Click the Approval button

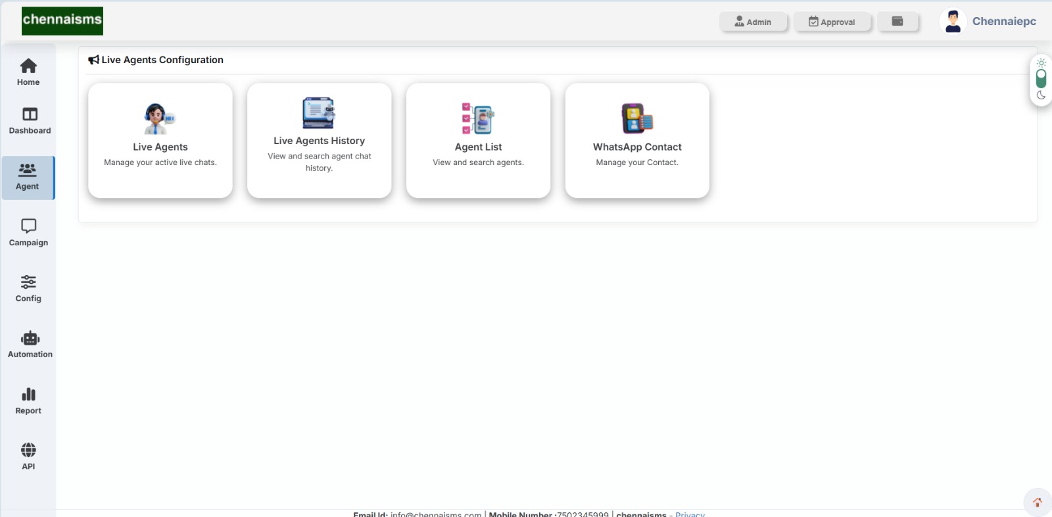(x=832, y=22)
